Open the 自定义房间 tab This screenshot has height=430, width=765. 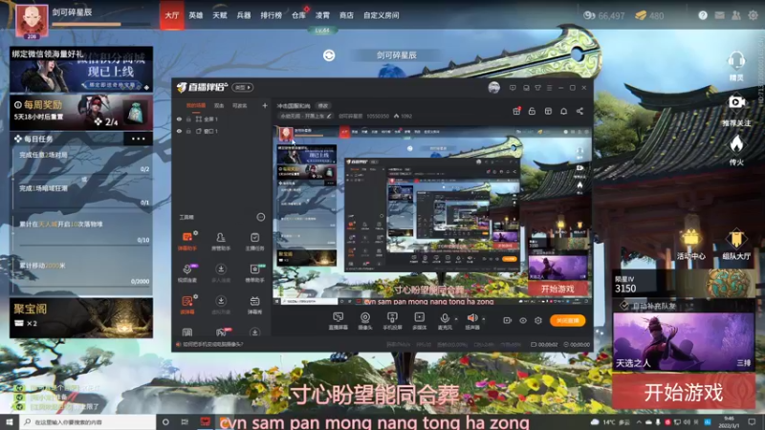click(x=381, y=15)
